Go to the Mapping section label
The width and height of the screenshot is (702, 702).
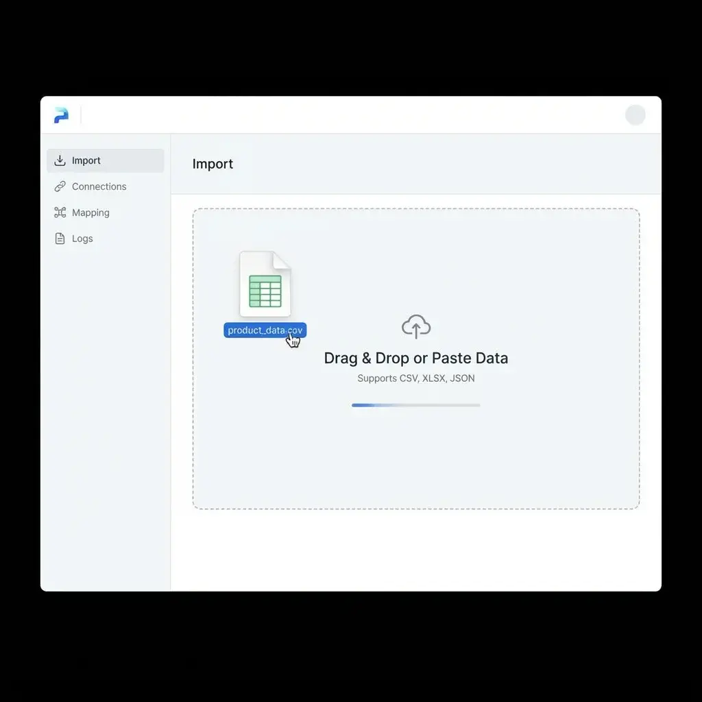click(90, 213)
